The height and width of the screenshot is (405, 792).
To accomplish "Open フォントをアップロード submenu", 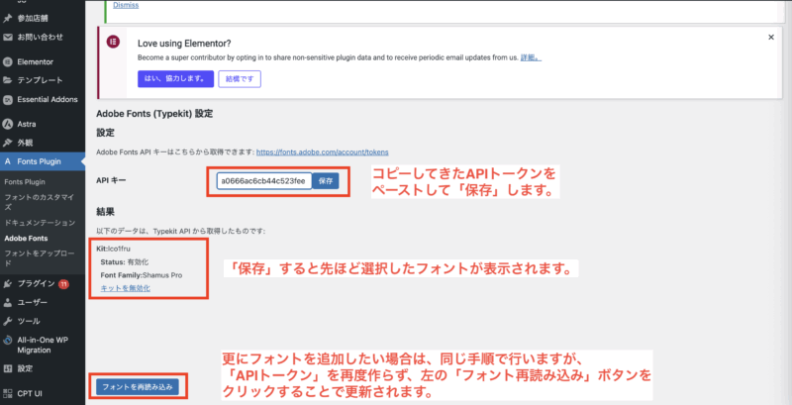I will click(40, 257).
